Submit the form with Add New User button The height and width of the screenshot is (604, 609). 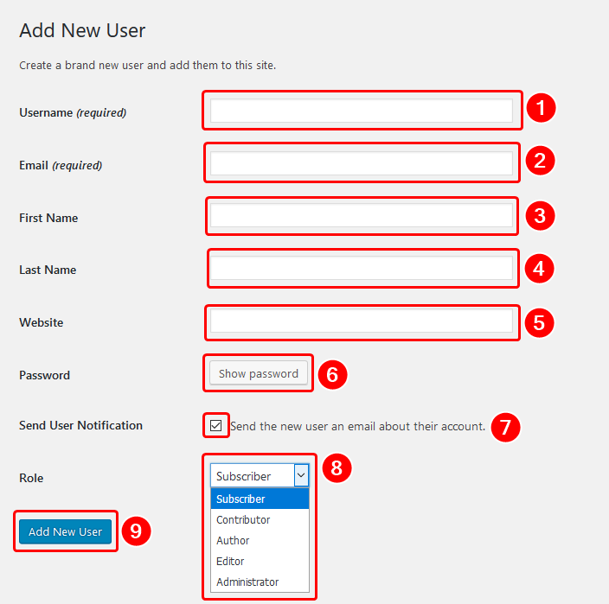point(65,531)
